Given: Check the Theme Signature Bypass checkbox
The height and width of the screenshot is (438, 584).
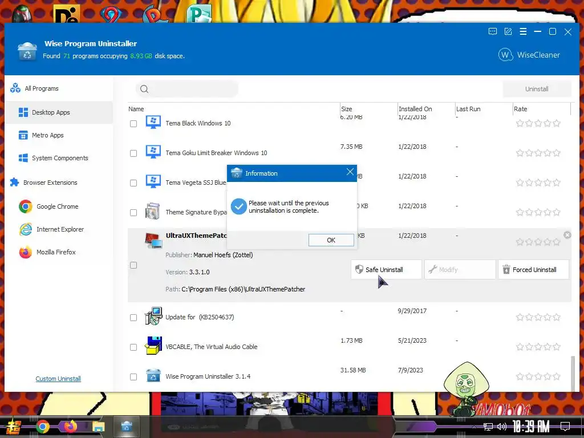Looking at the screenshot, I should (x=133, y=213).
